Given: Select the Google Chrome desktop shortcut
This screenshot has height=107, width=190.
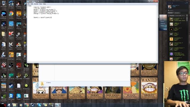Looking at the screenshot, I should (x=11, y=15).
